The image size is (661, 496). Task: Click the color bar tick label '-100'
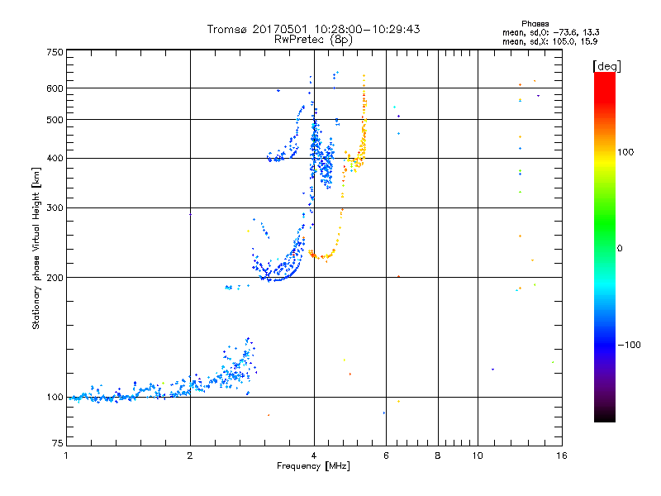[629, 345]
